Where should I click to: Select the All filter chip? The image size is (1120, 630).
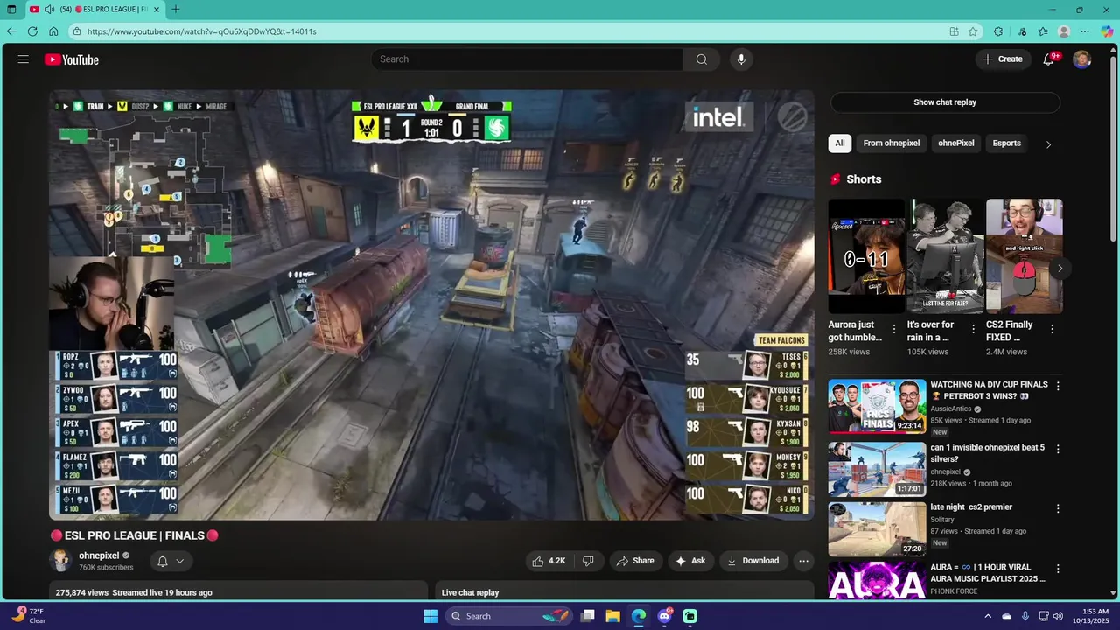pos(840,143)
